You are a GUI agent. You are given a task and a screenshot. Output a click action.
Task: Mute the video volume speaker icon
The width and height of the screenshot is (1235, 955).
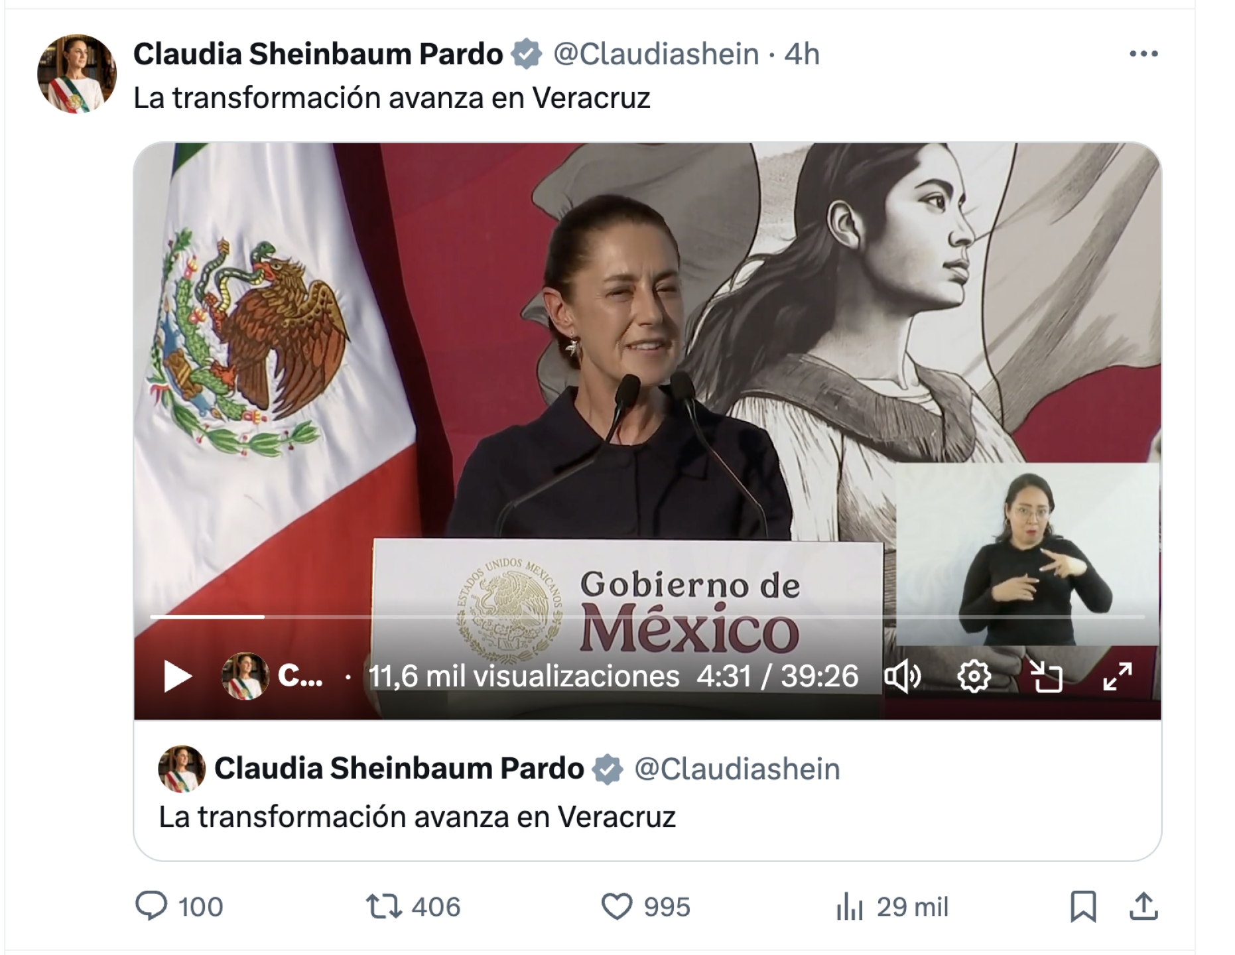903,676
